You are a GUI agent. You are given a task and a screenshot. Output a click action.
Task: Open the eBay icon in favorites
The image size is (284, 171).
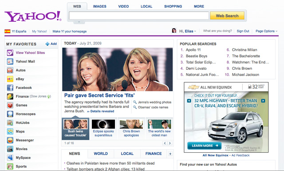pyautogui.click(x=10, y=79)
